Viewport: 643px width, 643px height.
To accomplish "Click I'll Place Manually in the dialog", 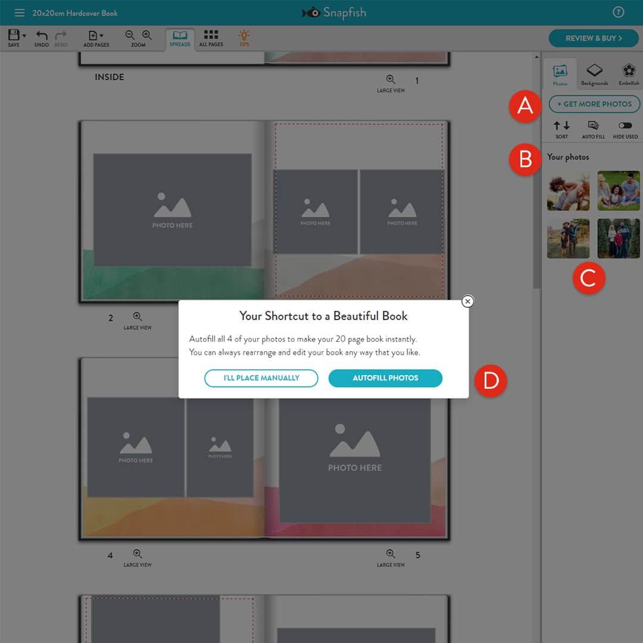I will [x=261, y=378].
